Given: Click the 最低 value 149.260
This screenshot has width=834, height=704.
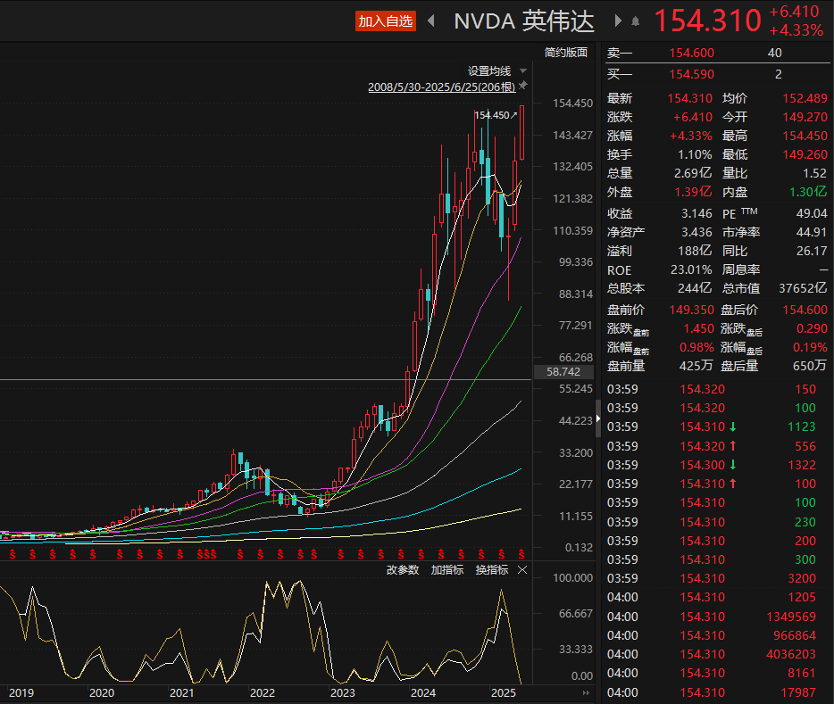Looking at the screenshot, I should pyautogui.click(x=805, y=154).
